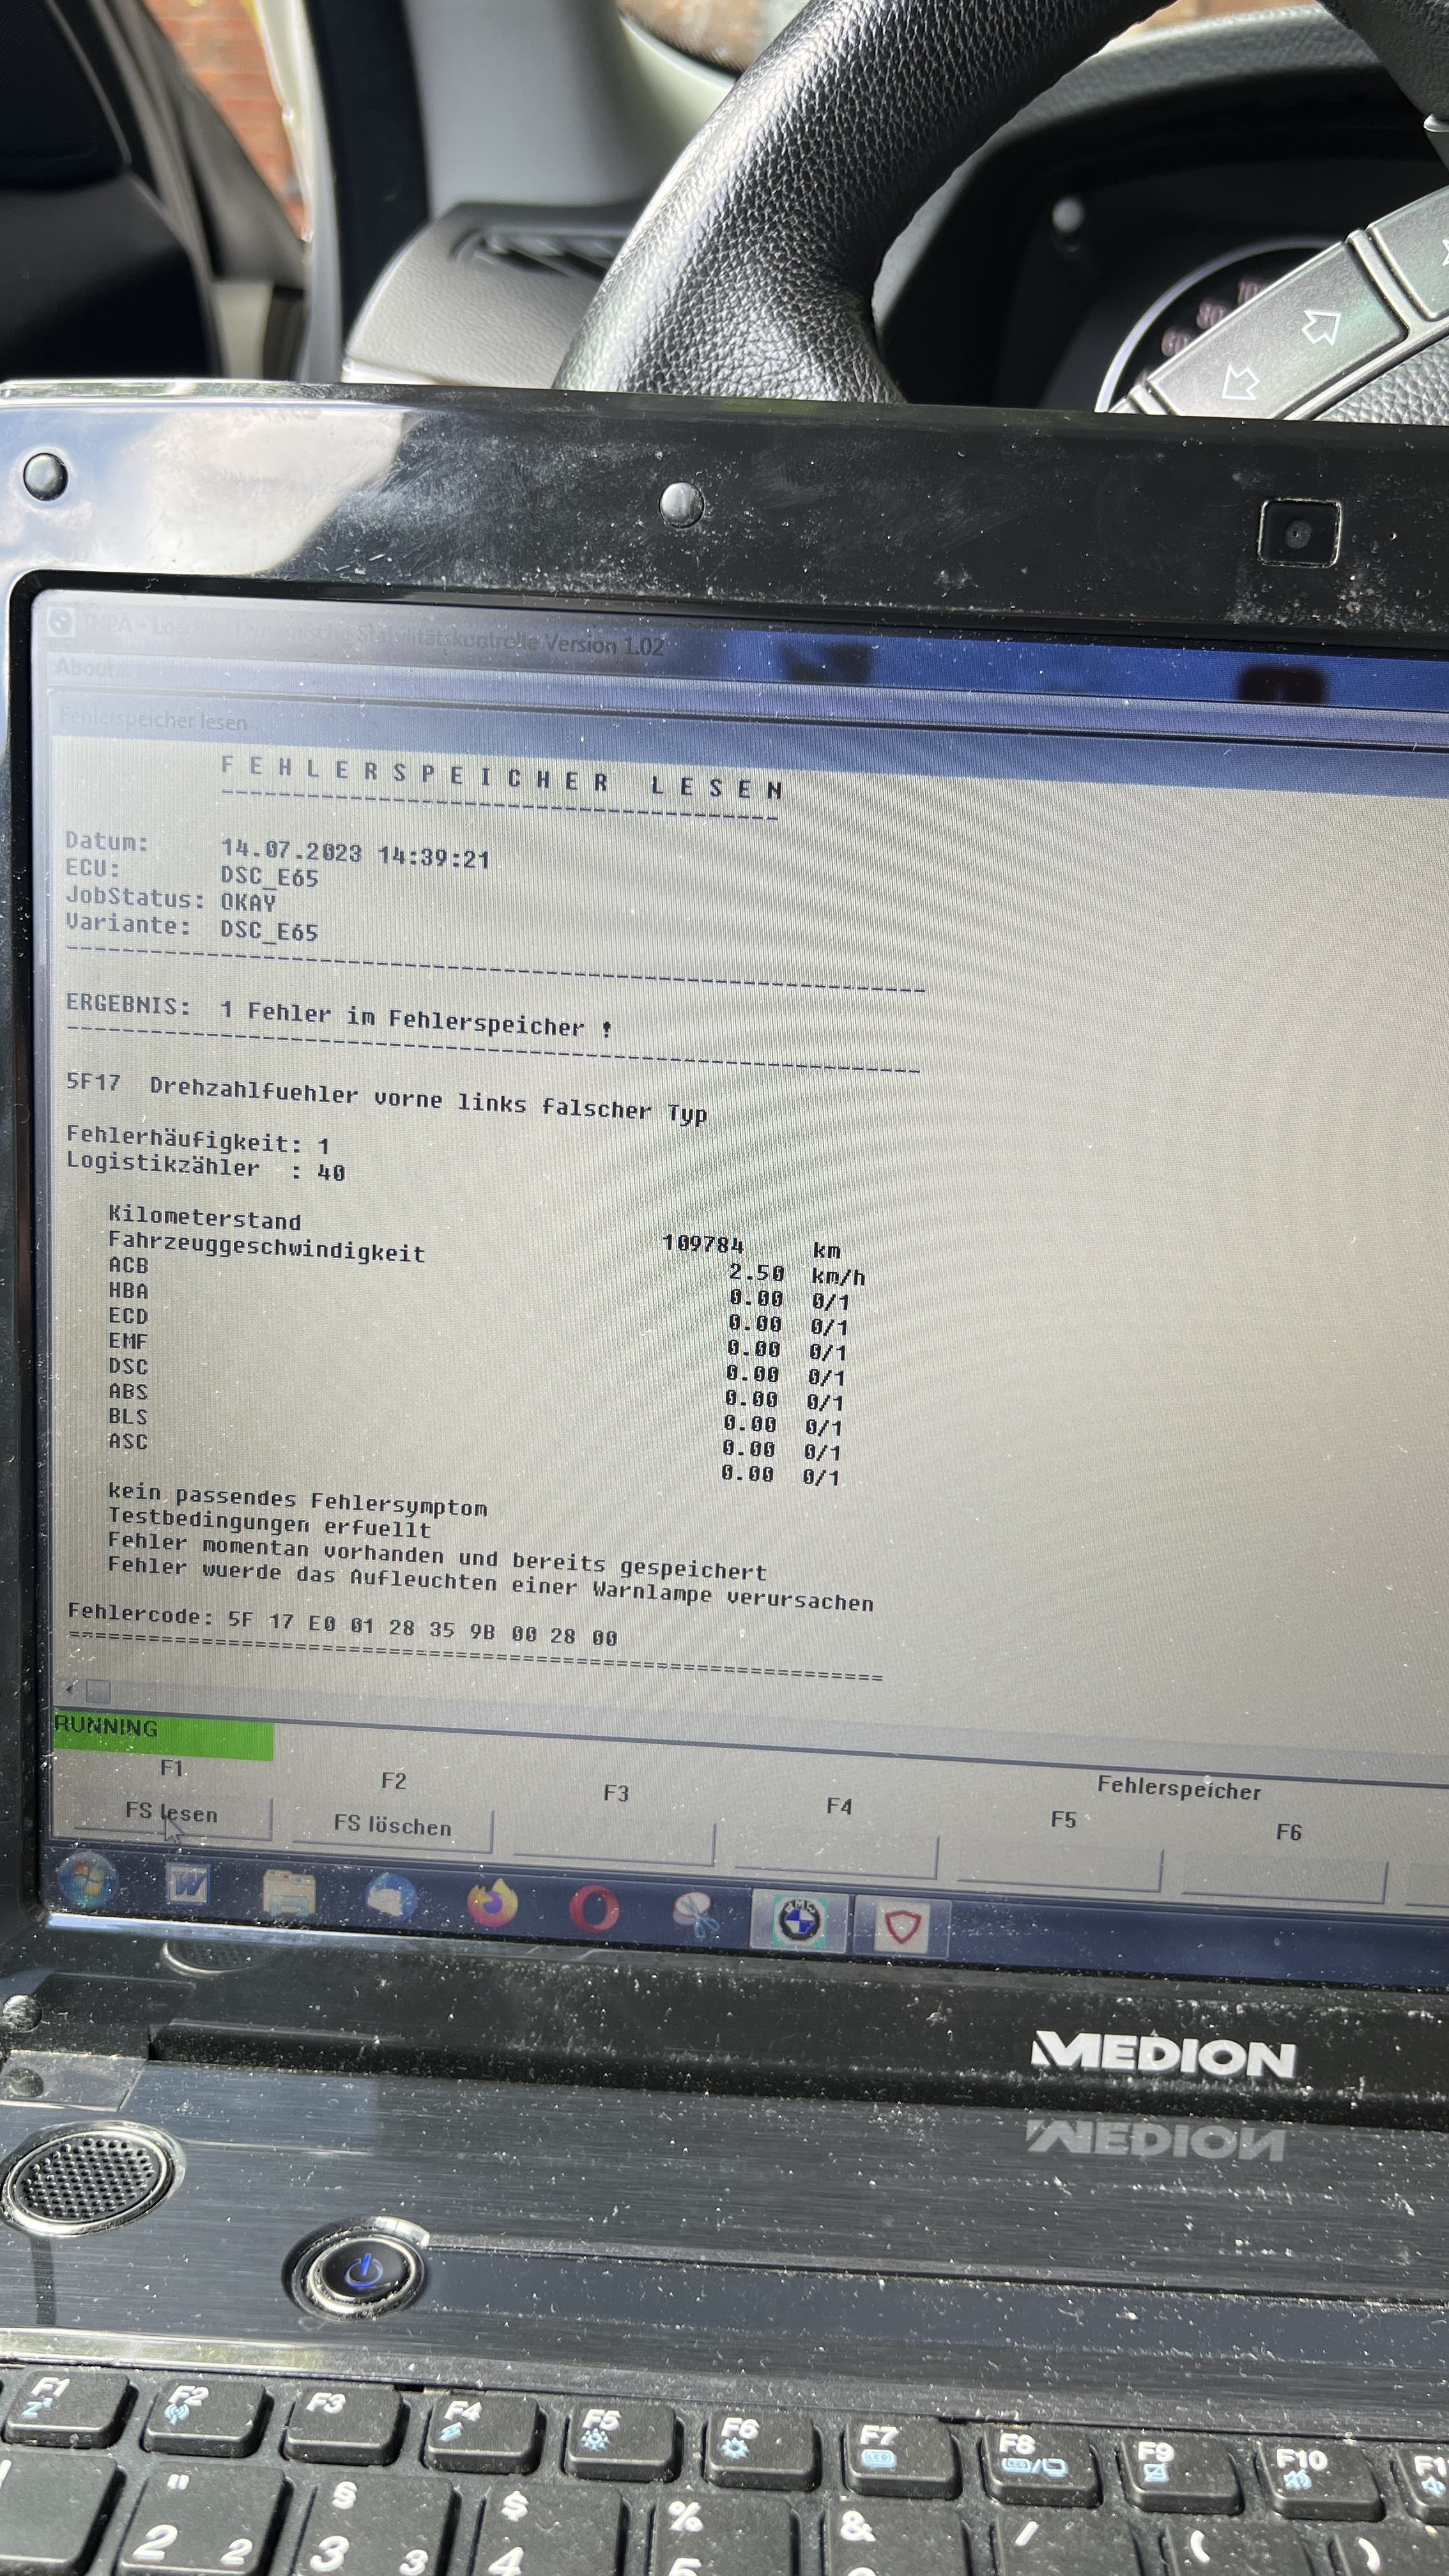The width and height of the screenshot is (1449, 2576).
Task: Open the file explorer taskbar icon
Action: tap(289, 1893)
